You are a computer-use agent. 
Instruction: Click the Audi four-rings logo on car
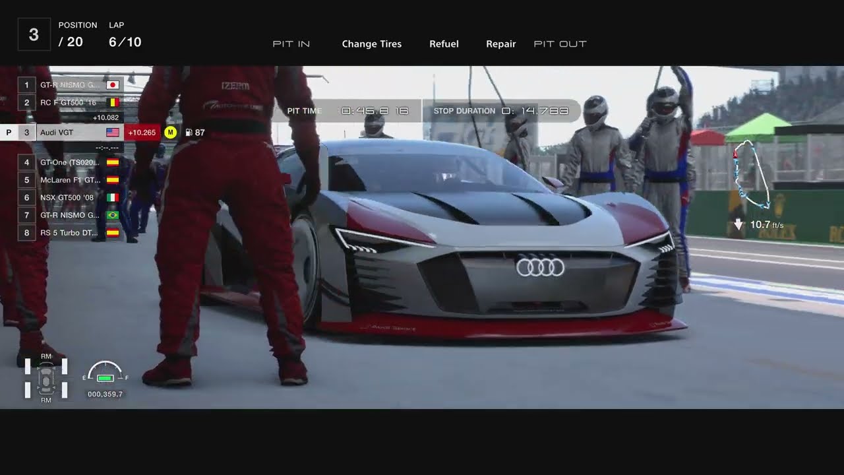(x=540, y=267)
